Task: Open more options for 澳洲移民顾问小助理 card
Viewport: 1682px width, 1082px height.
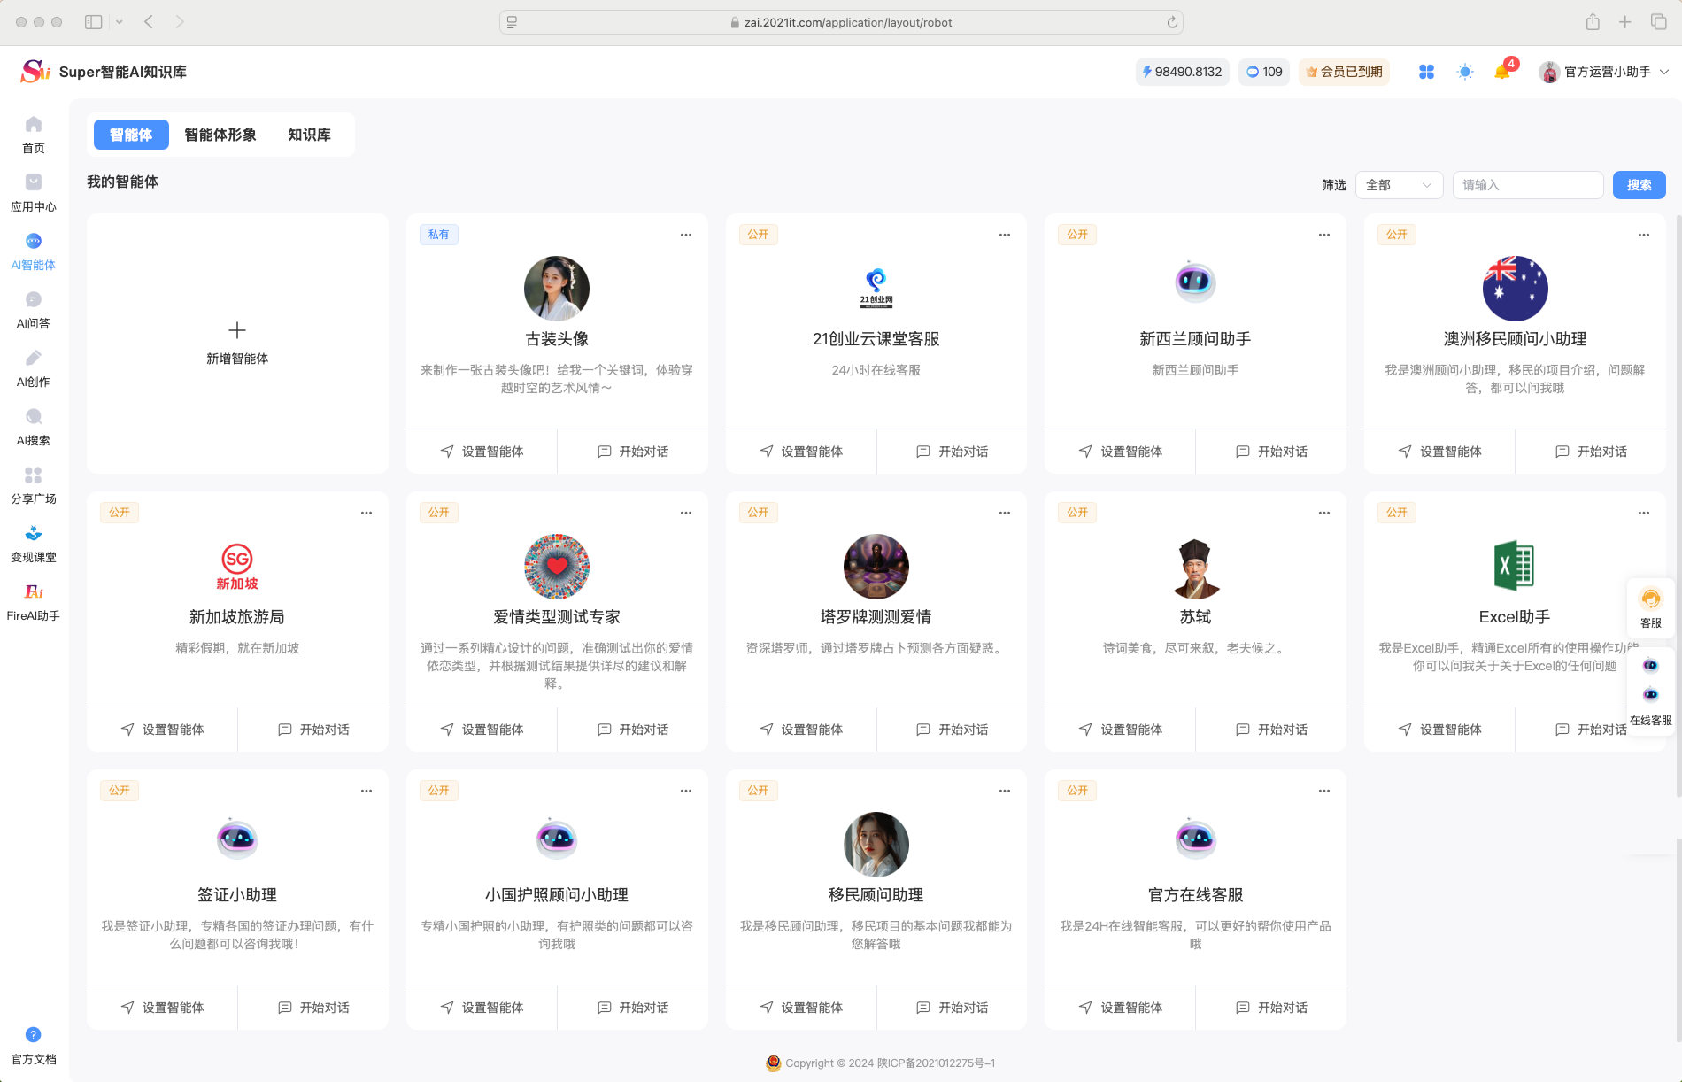Action: pos(1644,235)
